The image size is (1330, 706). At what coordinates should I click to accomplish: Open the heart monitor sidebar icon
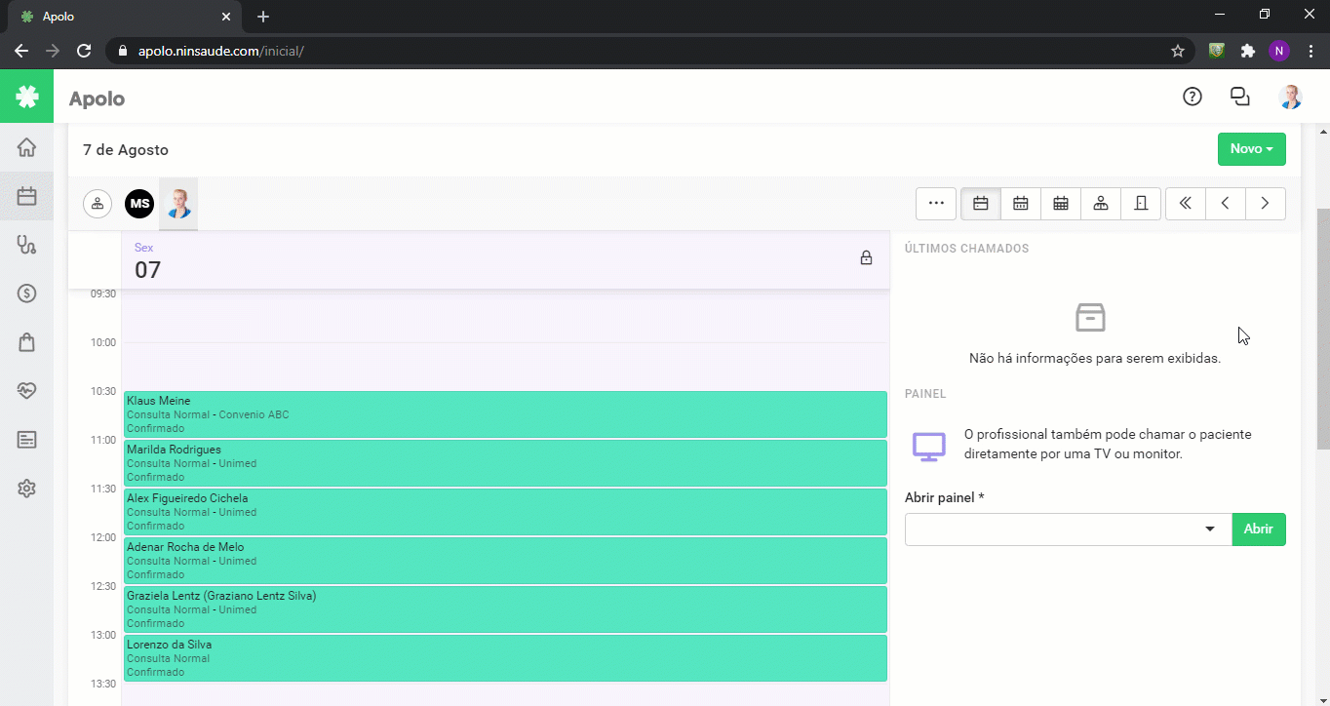26,391
